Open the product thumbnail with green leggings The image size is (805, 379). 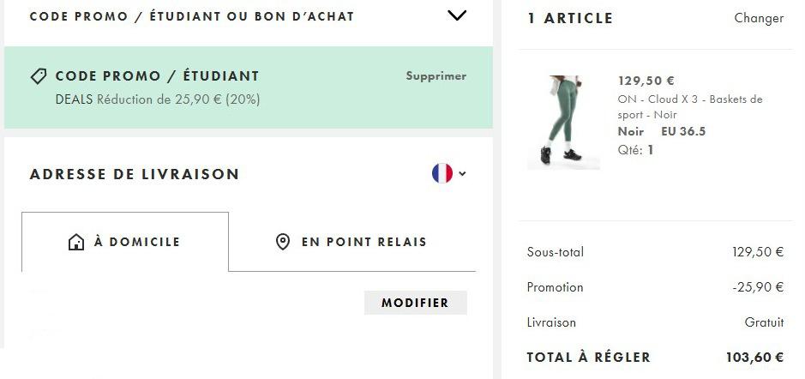tap(564, 123)
